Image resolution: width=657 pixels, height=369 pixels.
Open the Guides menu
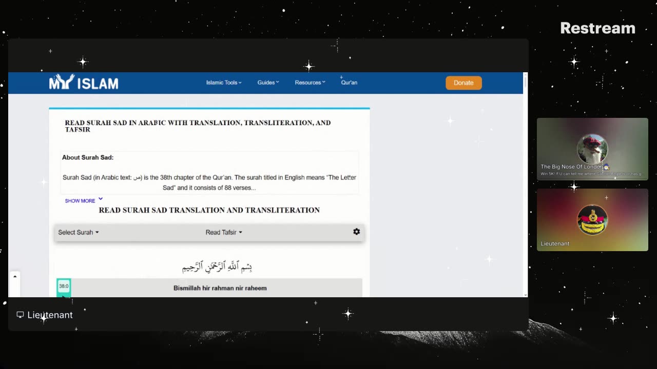(268, 83)
